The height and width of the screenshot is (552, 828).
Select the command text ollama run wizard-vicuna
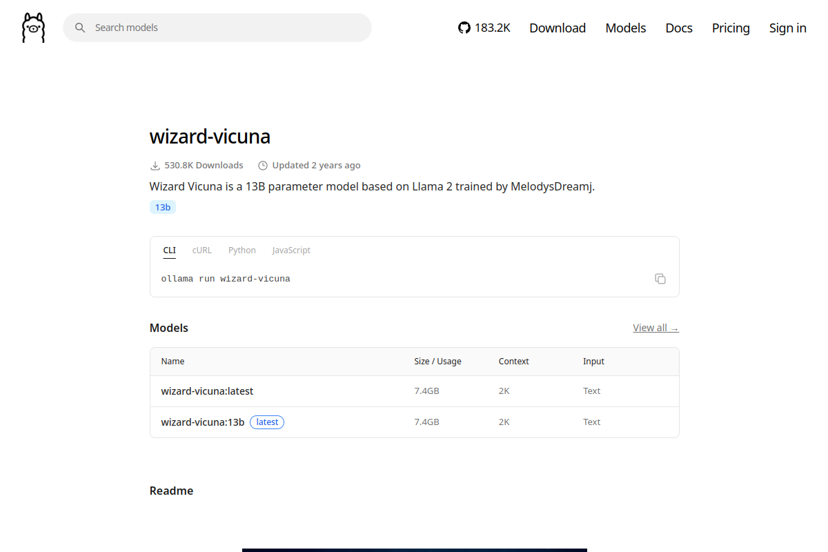(x=226, y=279)
